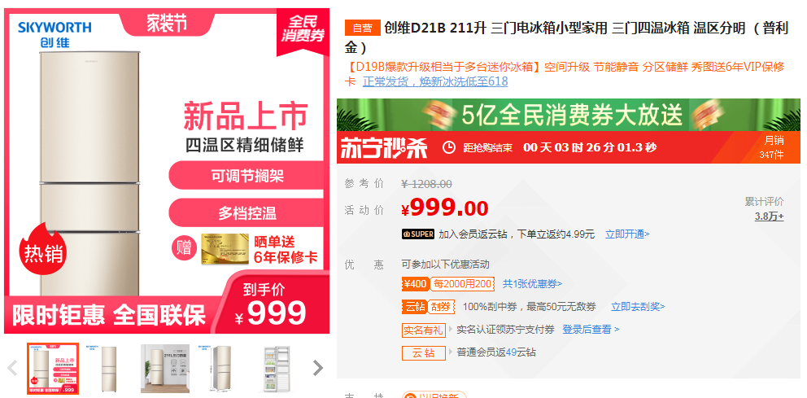
Task: Click the 5亿全民消费券大放送 banner
Action: click(568, 115)
